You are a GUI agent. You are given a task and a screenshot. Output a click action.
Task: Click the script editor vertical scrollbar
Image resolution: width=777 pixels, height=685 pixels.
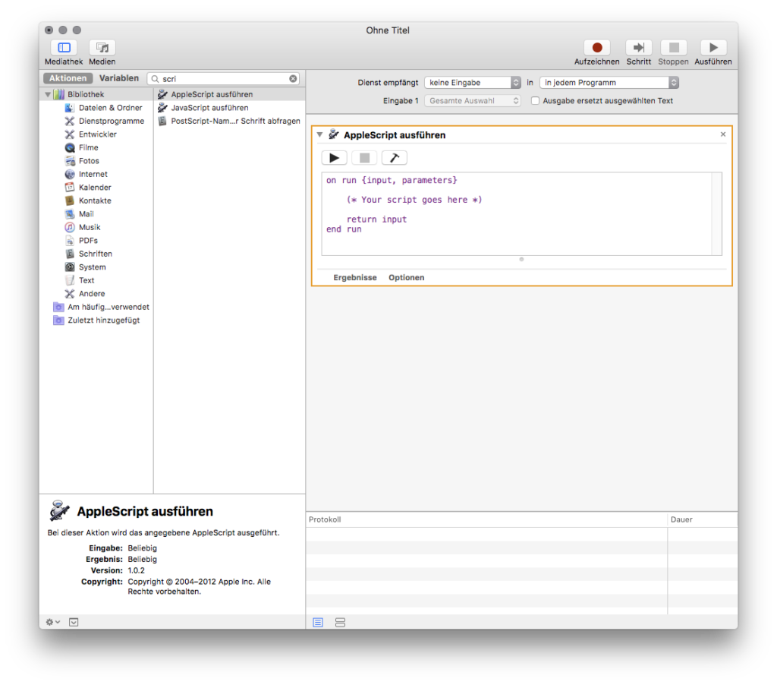716,214
